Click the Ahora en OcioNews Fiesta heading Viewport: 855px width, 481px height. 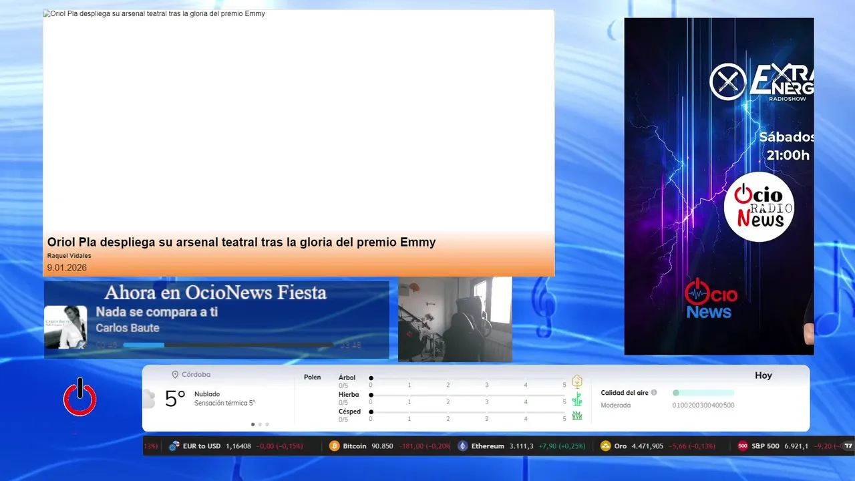point(215,293)
